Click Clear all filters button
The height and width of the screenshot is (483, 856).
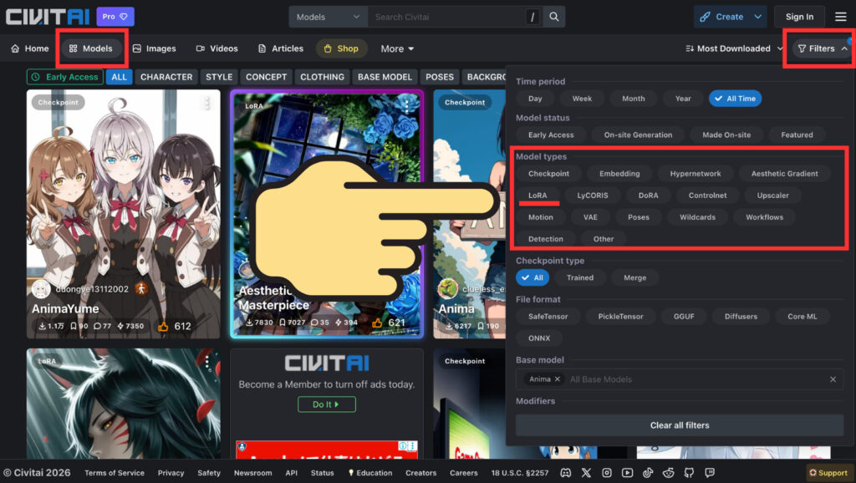679,425
